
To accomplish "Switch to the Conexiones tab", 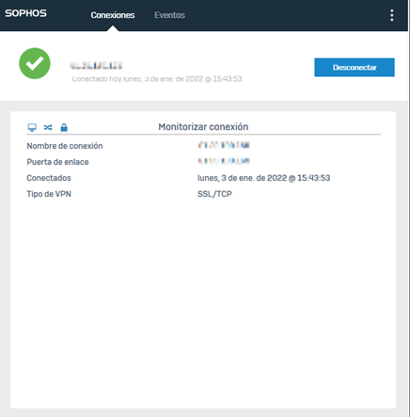I will 113,15.
